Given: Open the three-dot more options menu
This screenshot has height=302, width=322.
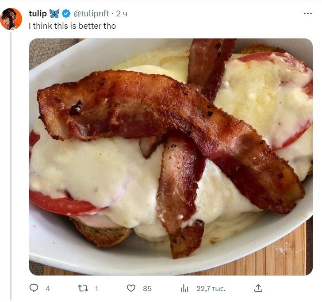Looking at the screenshot, I should [x=308, y=14].
